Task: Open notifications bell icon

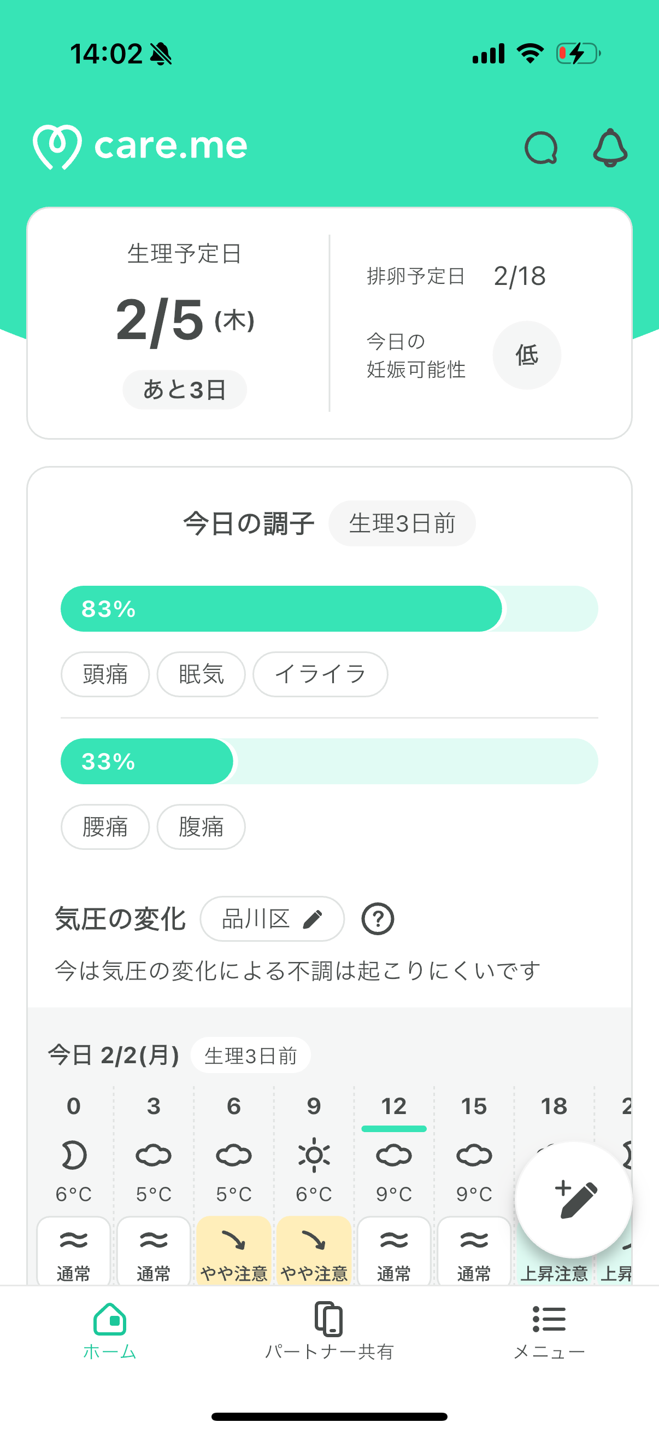Action: [610, 148]
